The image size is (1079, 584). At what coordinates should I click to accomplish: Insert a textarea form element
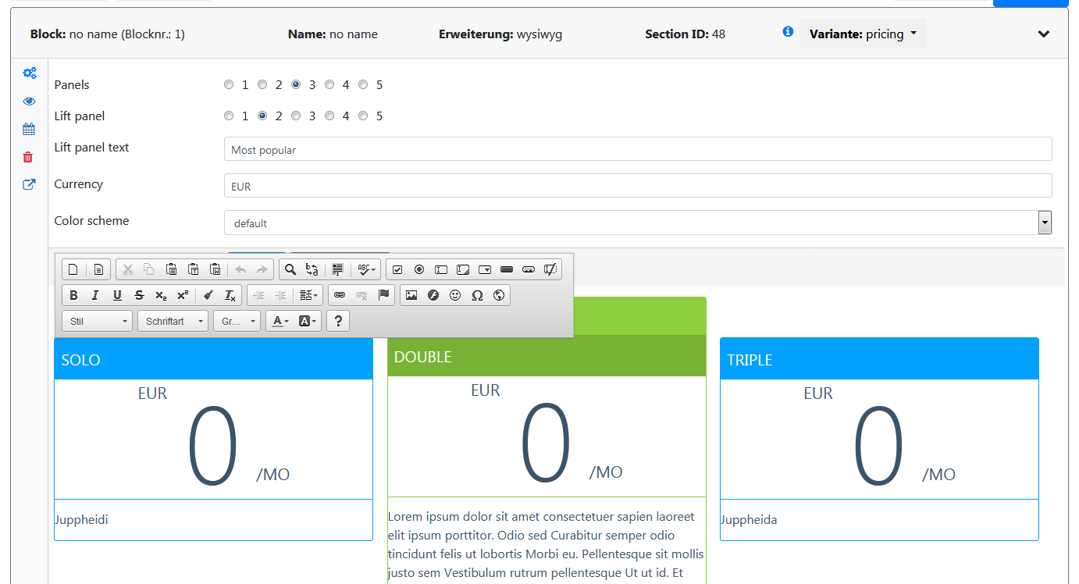coord(463,269)
